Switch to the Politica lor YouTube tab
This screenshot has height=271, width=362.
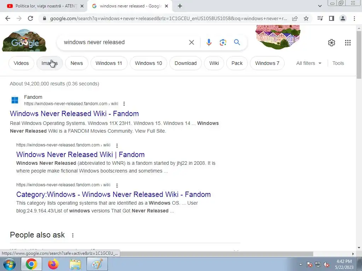tap(43, 6)
